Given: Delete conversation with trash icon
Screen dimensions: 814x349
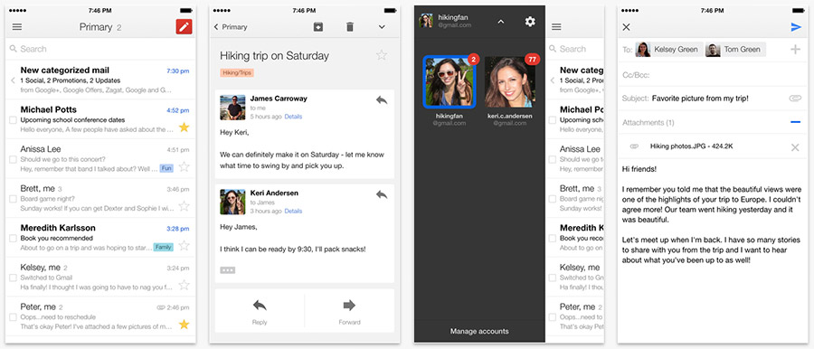Looking at the screenshot, I should tap(350, 27).
